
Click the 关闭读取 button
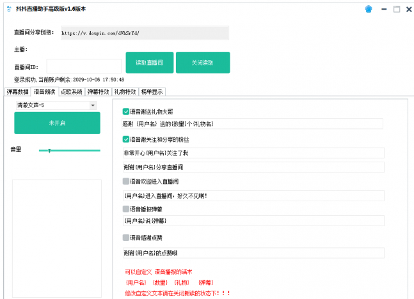(x=203, y=63)
